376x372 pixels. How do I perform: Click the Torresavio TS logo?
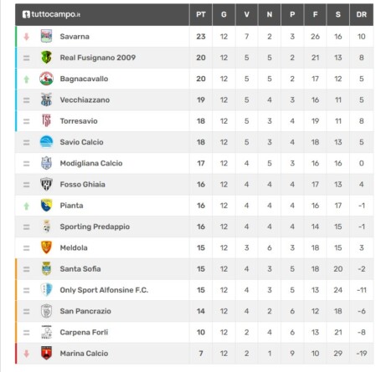pyautogui.click(x=46, y=120)
